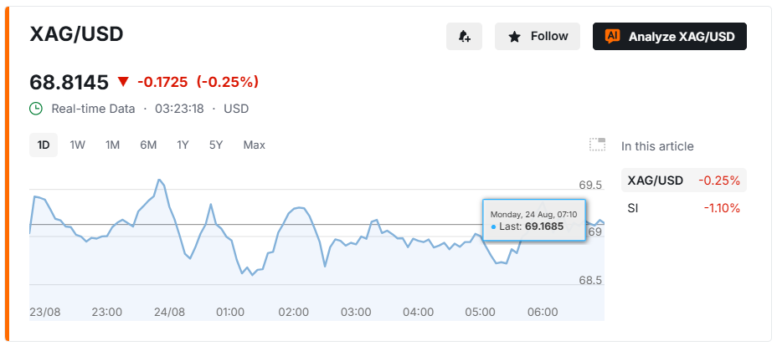This screenshot has height=351, width=777.
Task: Select the 1Y timeframe
Action: coord(183,145)
